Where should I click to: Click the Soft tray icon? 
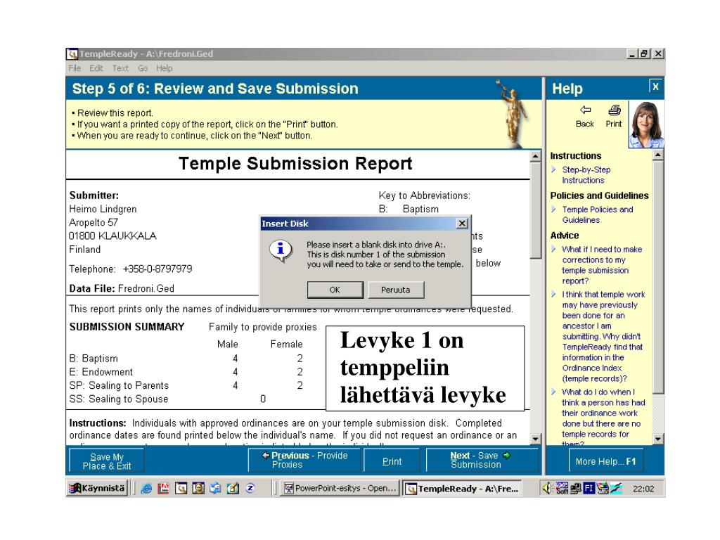coord(562,488)
